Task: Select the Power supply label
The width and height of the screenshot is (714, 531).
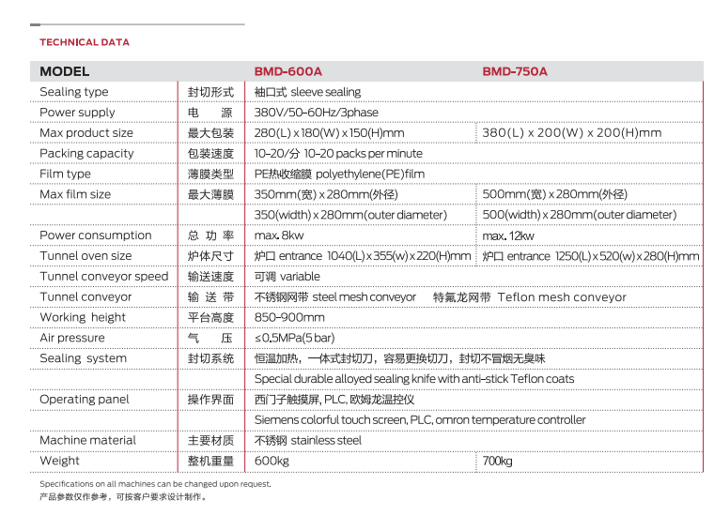Action: [77, 113]
